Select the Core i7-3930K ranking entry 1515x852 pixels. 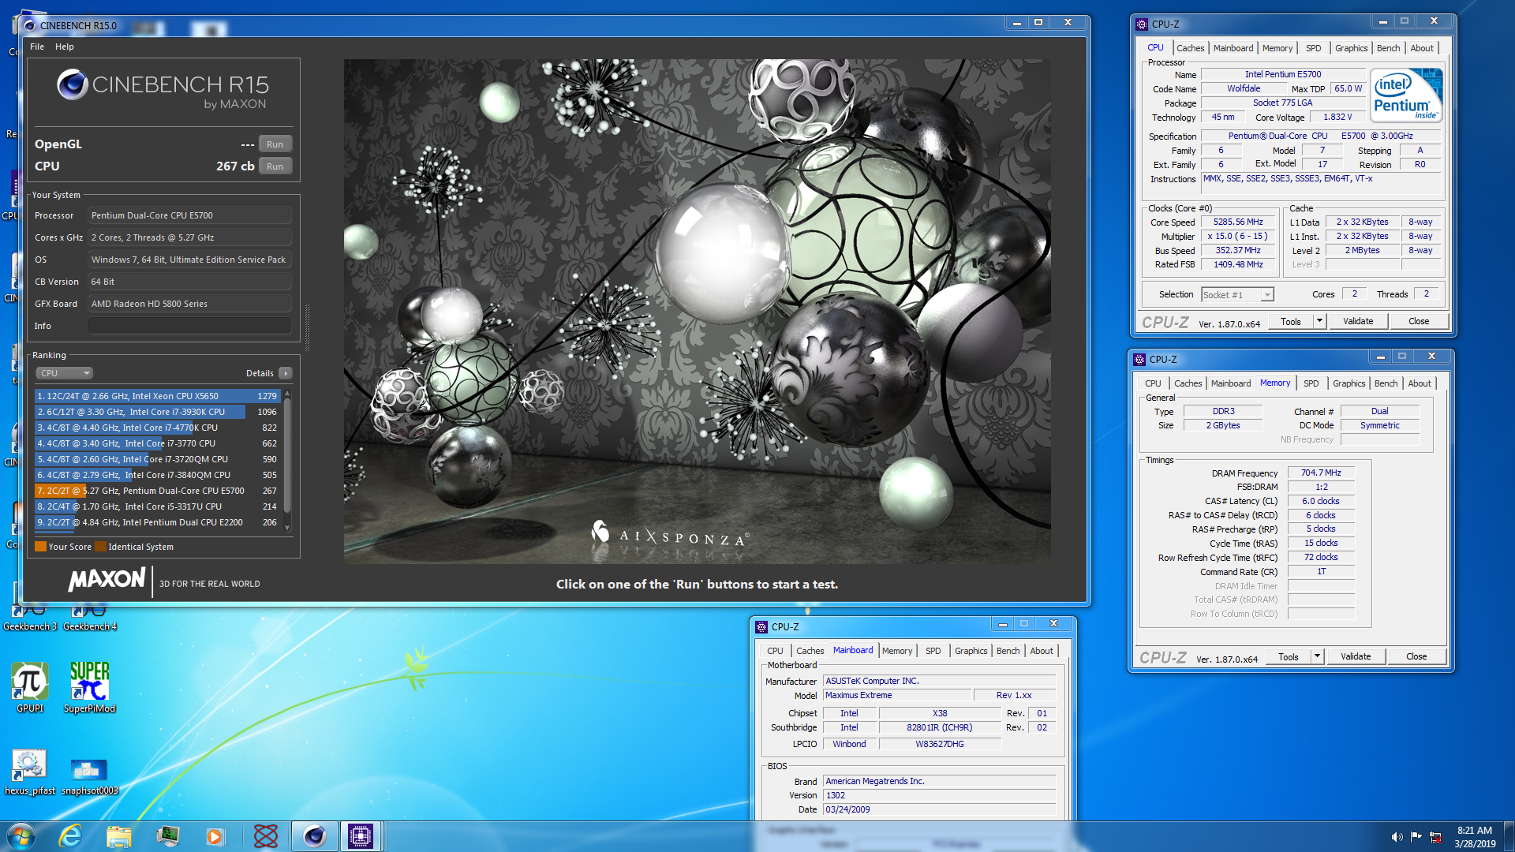(157, 412)
